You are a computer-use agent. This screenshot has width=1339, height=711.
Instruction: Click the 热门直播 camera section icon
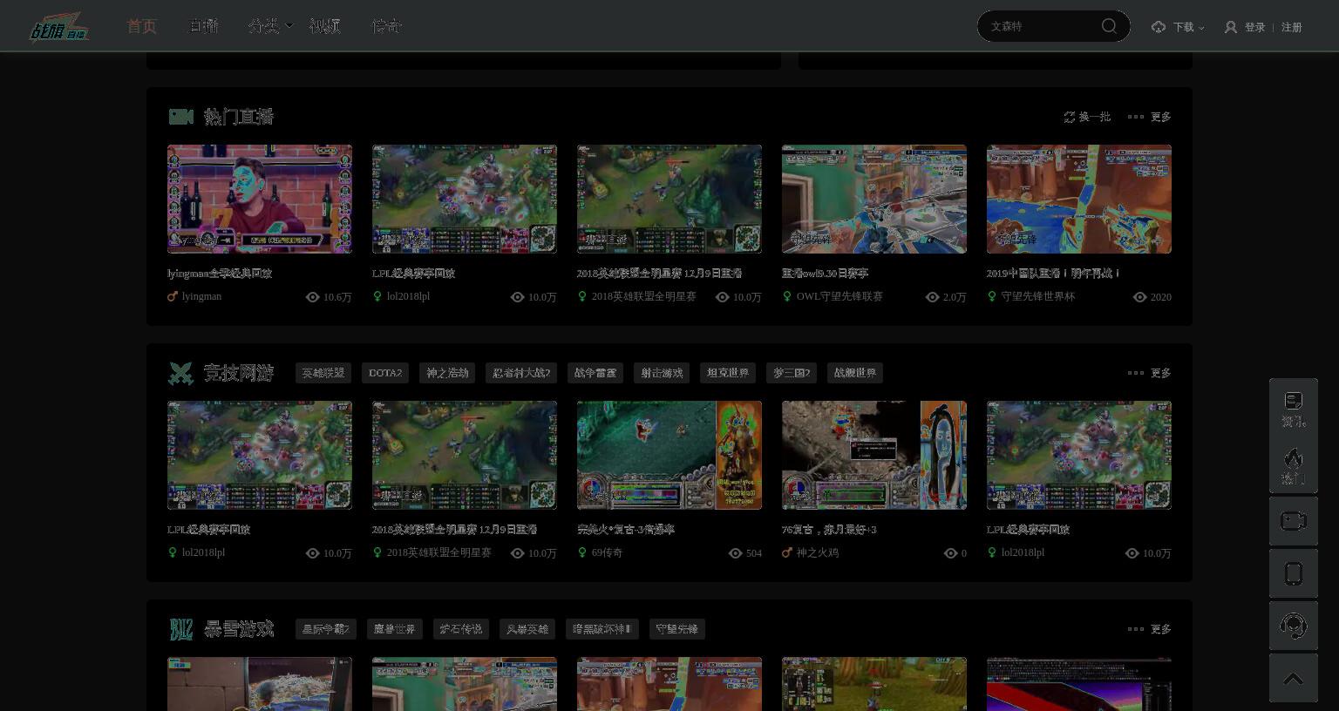[x=180, y=117]
